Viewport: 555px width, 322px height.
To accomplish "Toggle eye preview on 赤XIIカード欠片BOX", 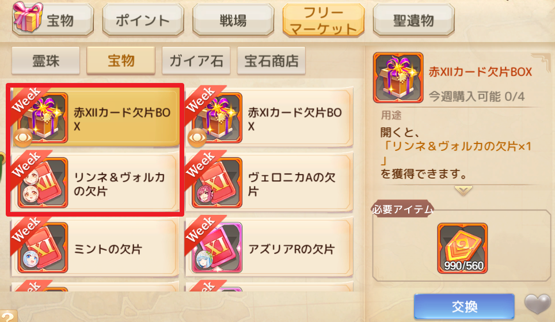I will tap(22, 138).
